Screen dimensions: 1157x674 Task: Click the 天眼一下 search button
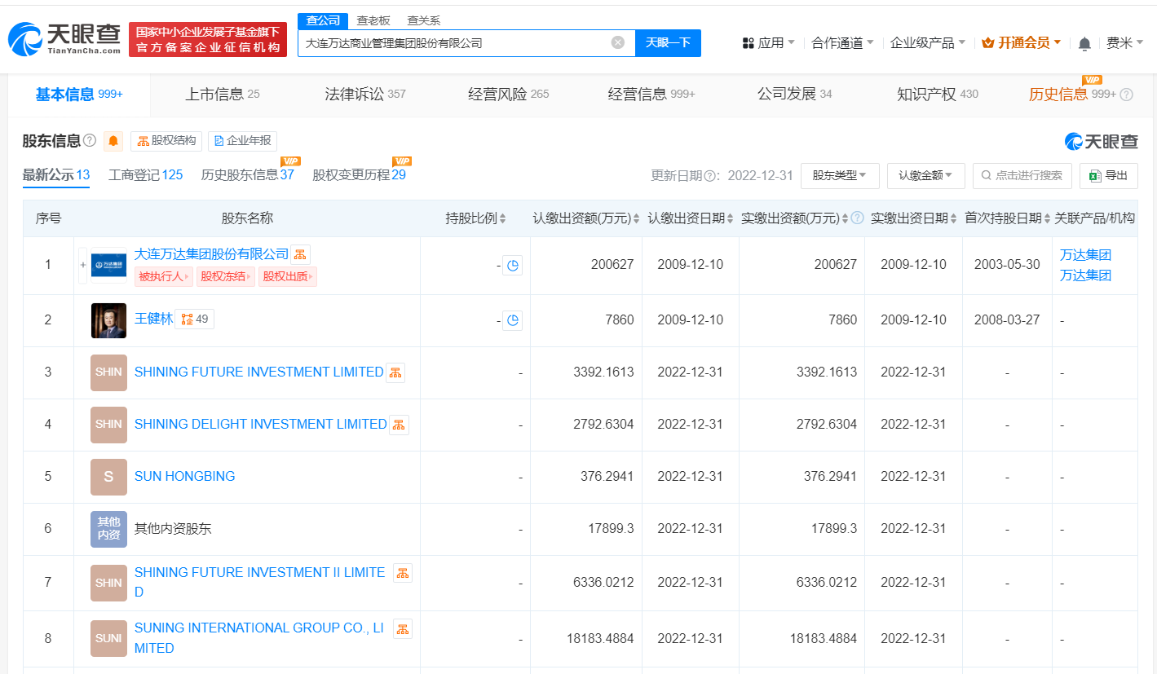pyautogui.click(x=668, y=42)
